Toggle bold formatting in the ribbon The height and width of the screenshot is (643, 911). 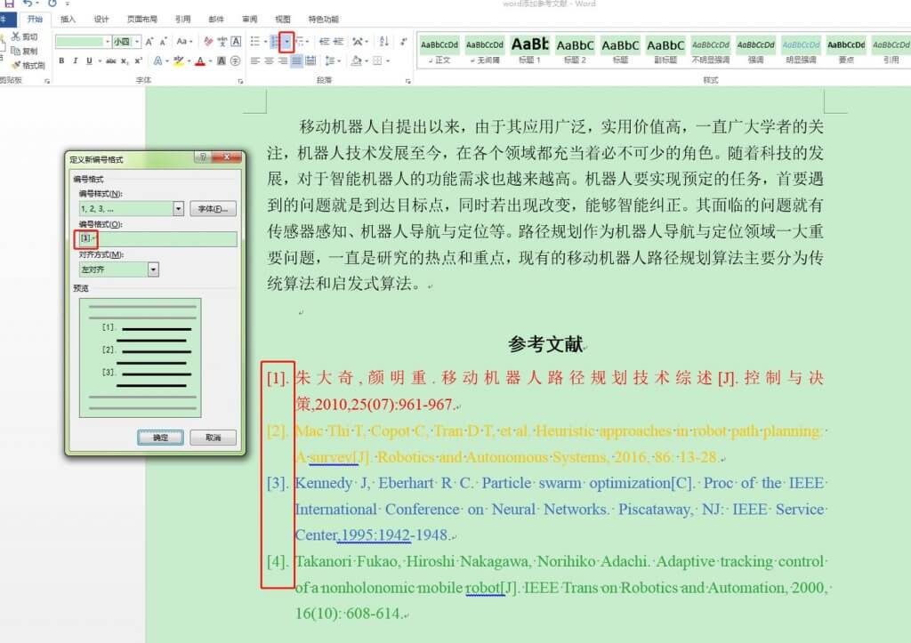61,60
